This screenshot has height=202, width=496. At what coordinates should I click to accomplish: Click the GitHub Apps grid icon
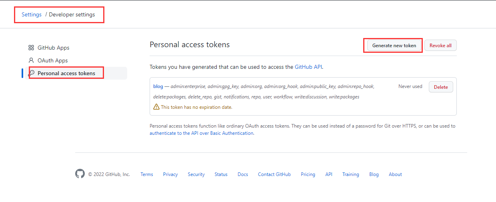31,48
